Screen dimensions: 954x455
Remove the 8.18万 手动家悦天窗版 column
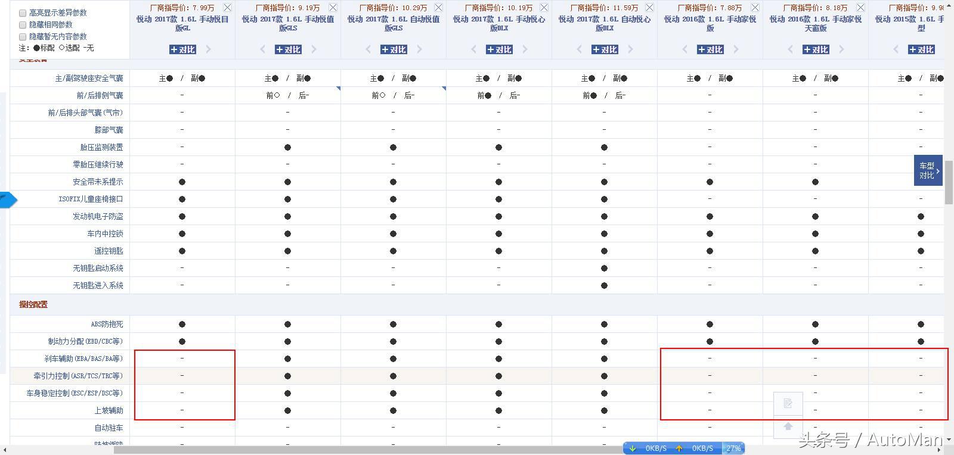[x=860, y=7]
